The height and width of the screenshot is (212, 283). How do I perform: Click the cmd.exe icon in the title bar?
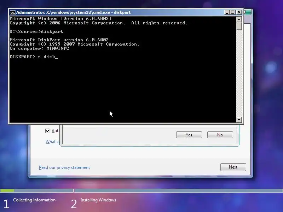[13, 12]
